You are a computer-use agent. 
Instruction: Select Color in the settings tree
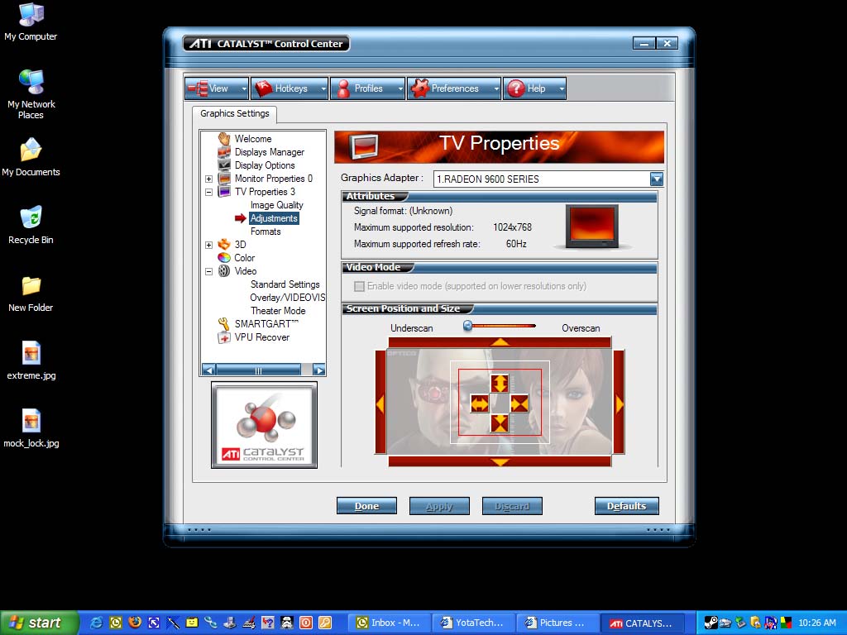coord(244,258)
